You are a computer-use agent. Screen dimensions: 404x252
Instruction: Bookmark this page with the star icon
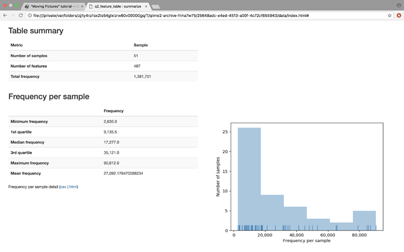click(x=389, y=16)
